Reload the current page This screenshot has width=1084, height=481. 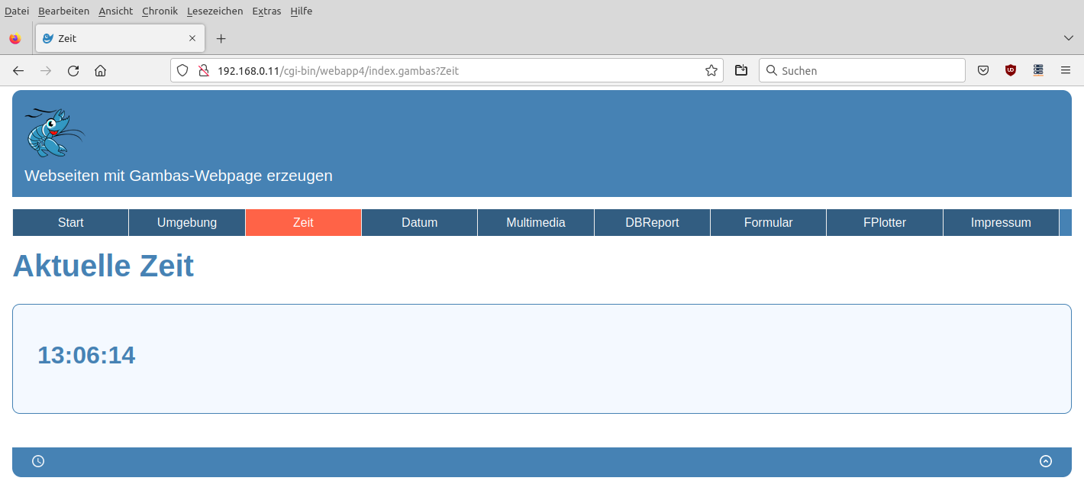click(73, 71)
